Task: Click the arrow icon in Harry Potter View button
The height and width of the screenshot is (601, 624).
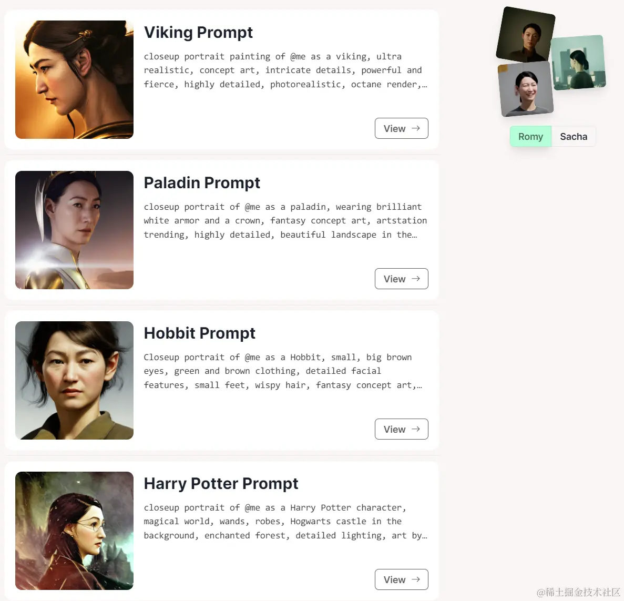Action: (x=415, y=579)
